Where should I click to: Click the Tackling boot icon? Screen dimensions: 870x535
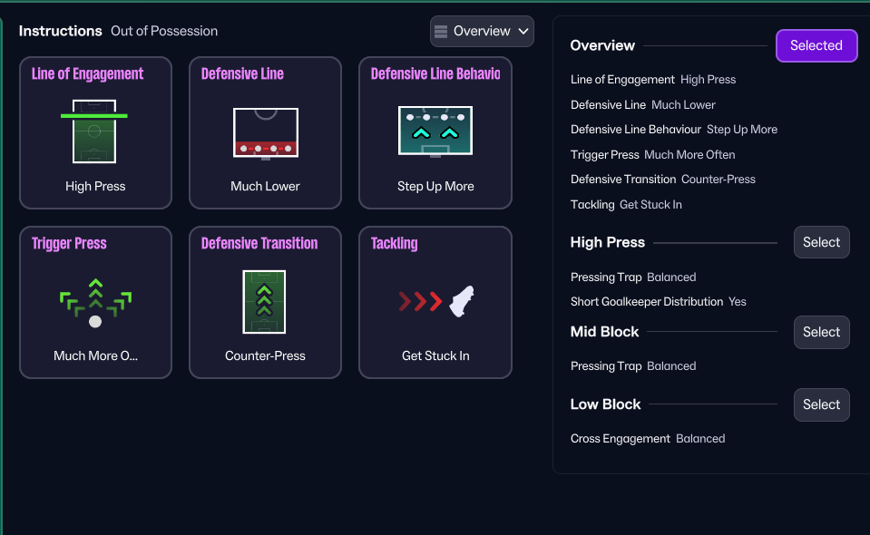coord(437,301)
